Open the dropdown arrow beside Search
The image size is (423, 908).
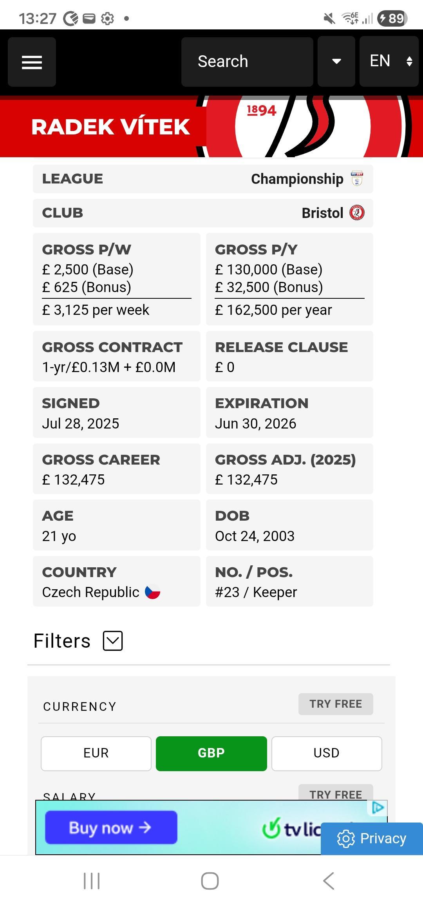point(336,61)
